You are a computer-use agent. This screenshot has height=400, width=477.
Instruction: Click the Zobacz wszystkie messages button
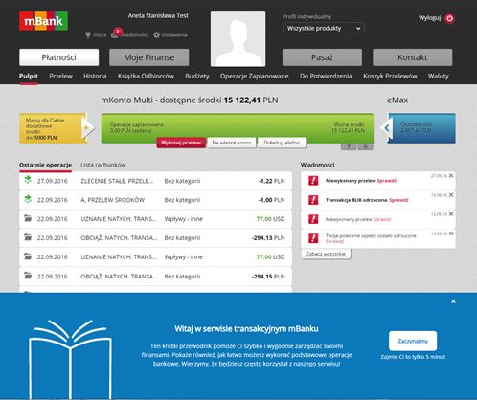326,254
